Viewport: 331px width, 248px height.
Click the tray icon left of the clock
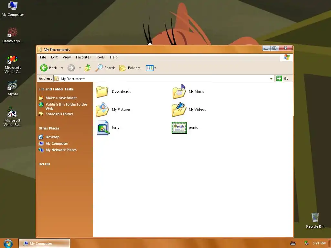pos(306,243)
